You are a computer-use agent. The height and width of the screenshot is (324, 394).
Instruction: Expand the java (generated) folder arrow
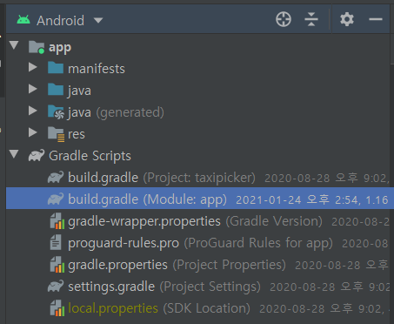33,111
